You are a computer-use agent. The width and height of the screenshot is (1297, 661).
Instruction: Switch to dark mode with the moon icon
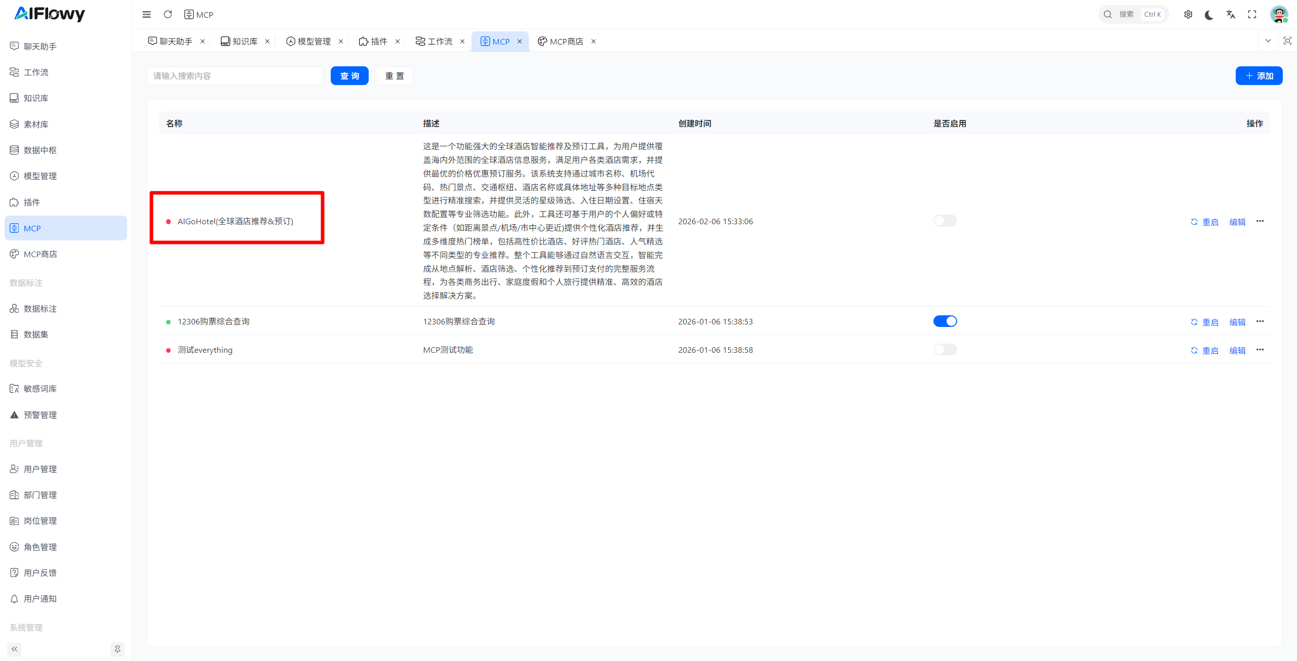click(x=1210, y=15)
